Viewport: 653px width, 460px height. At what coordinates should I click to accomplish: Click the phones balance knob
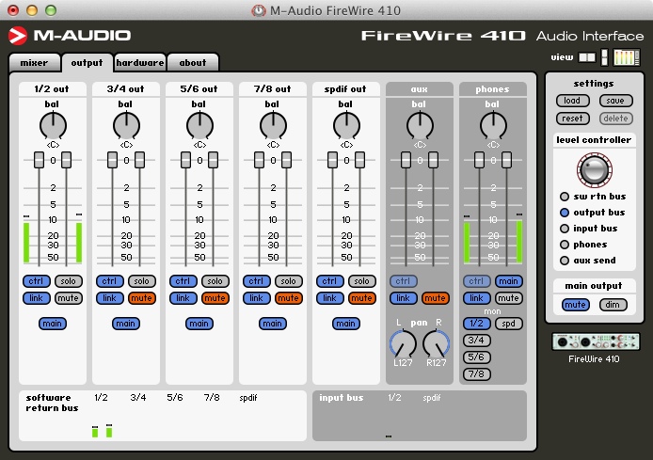493,125
